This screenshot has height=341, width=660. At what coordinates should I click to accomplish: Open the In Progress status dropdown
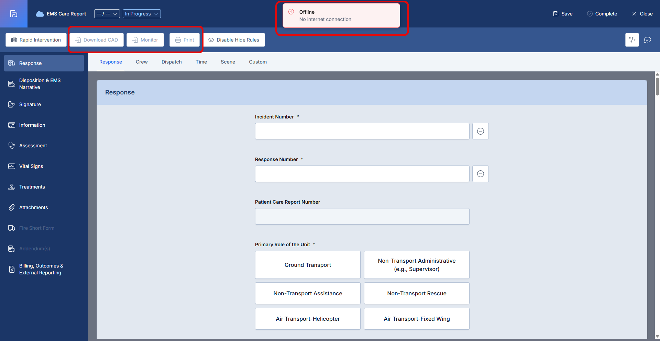coord(142,14)
